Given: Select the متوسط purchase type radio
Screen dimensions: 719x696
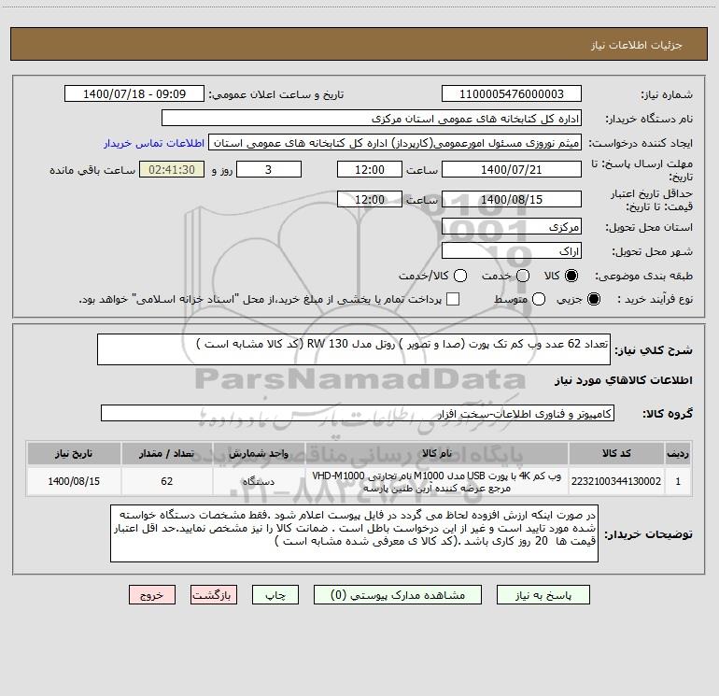Looking at the screenshot, I should coord(539,299).
